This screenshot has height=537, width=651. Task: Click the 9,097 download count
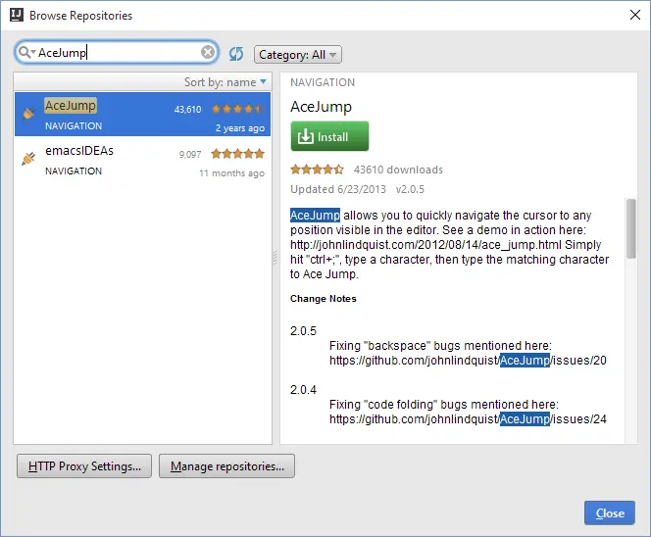click(x=190, y=155)
